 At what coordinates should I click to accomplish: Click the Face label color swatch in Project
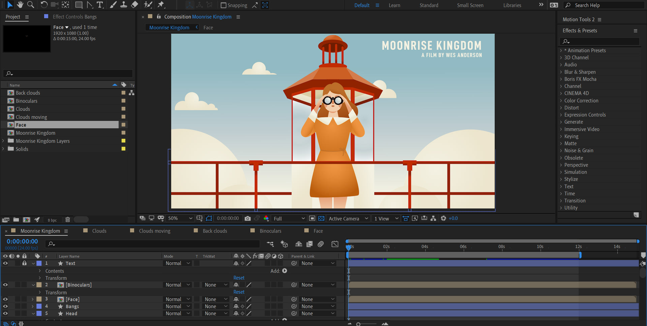click(123, 125)
